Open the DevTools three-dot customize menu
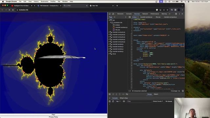The image size is (210, 118). 179,14
